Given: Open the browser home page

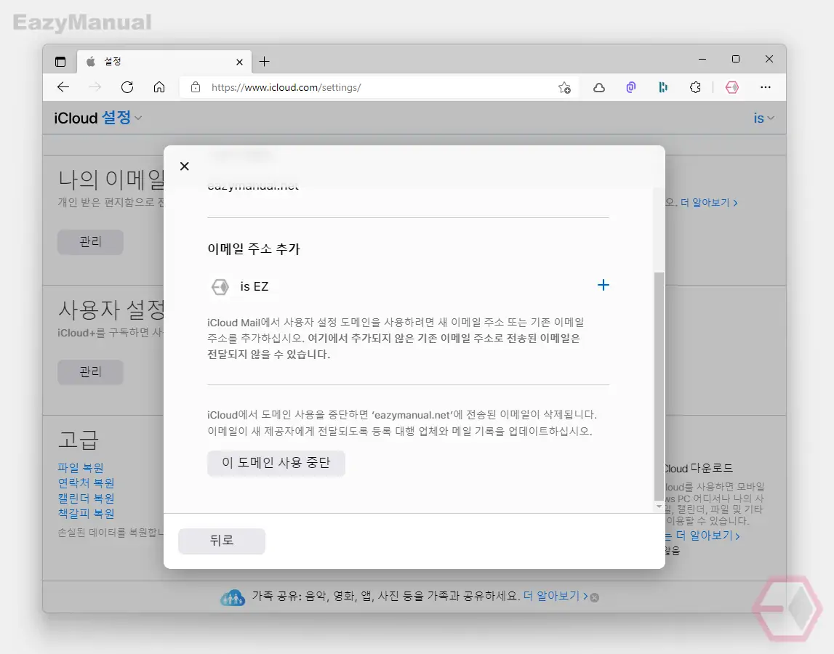Looking at the screenshot, I should (159, 87).
